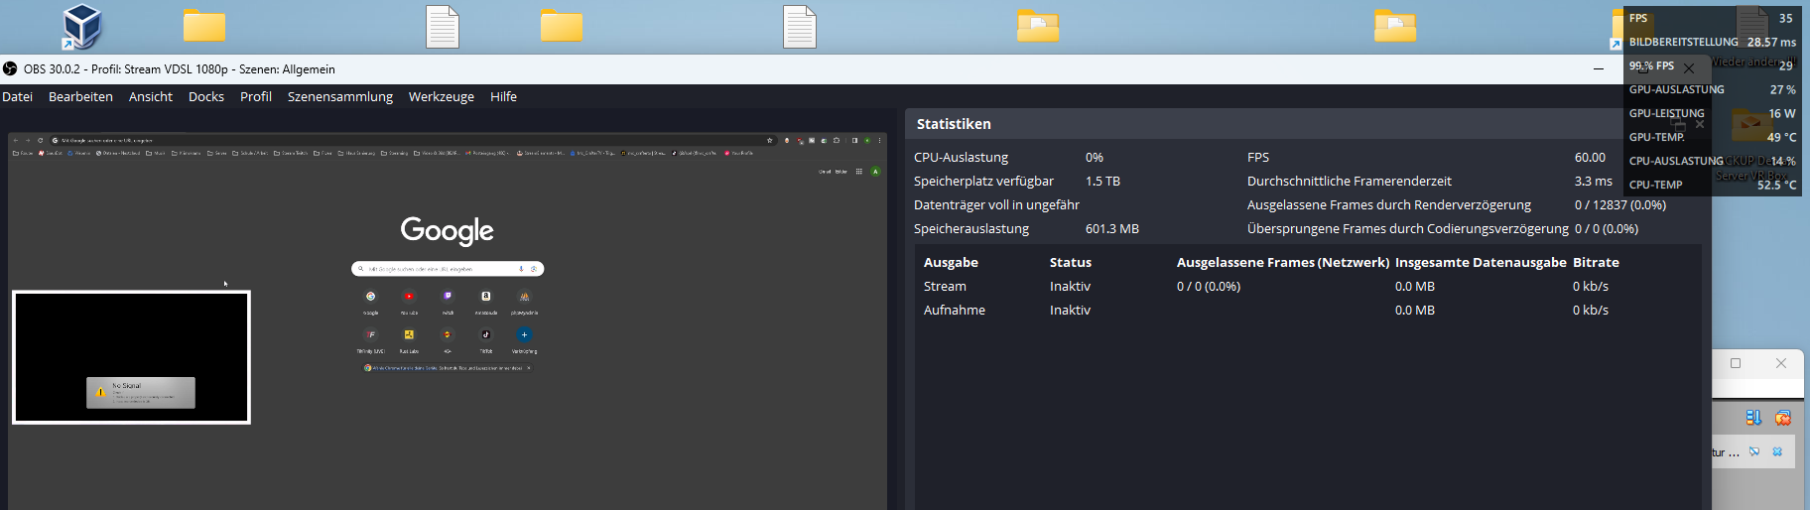Select the first text document desktop icon
The image size is (1810, 510).
tap(443, 27)
